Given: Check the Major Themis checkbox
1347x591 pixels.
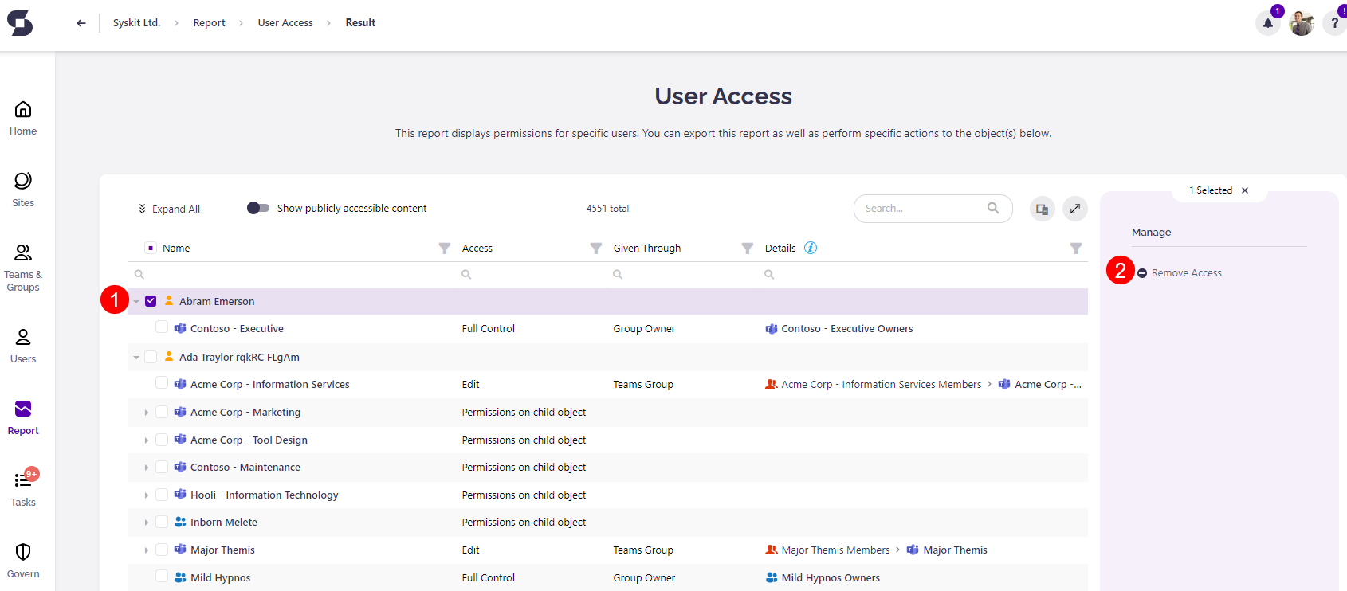Looking at the screenshot, I should pos(162,550).
